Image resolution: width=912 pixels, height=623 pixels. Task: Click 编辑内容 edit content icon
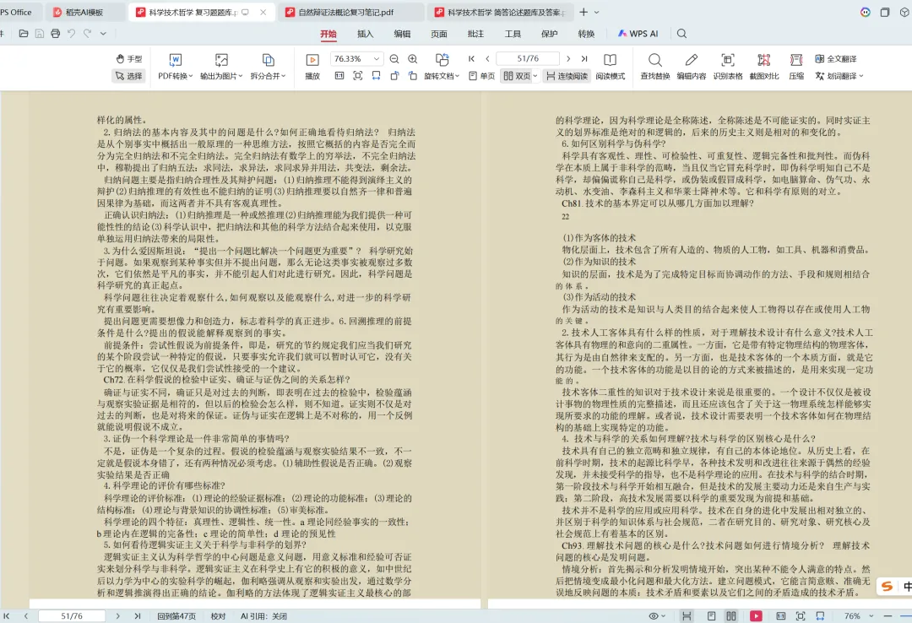coord(691,67)
